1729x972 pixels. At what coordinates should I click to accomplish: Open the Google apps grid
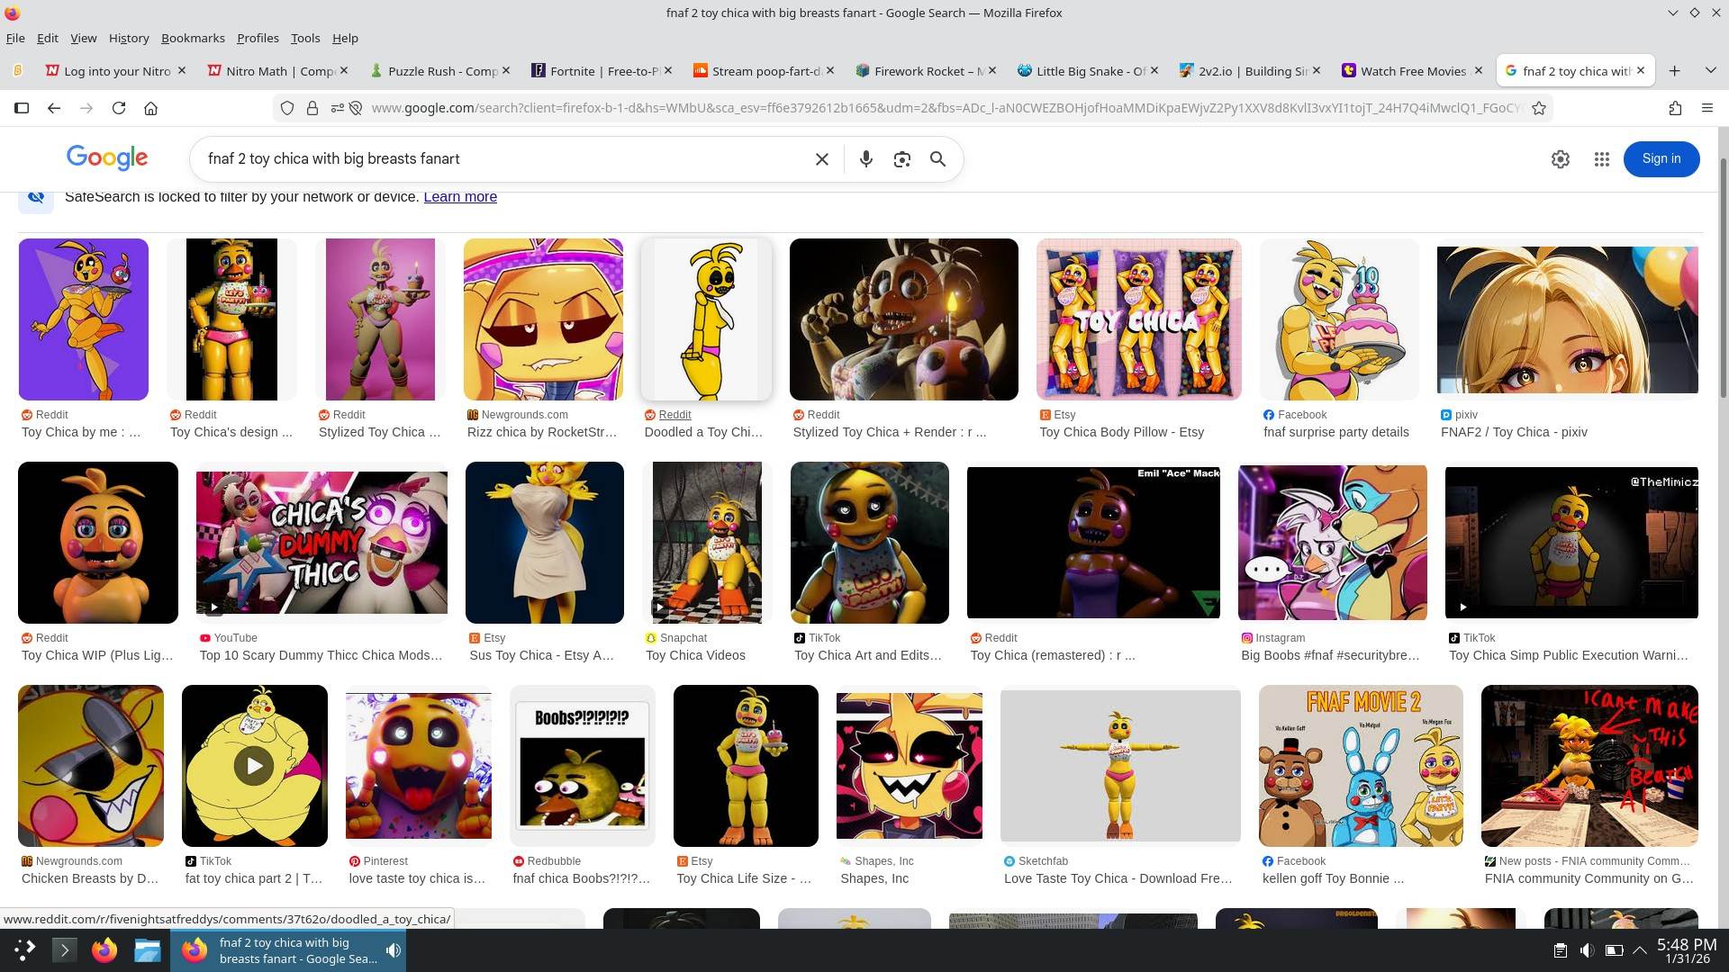click(x=1601, y=159)
